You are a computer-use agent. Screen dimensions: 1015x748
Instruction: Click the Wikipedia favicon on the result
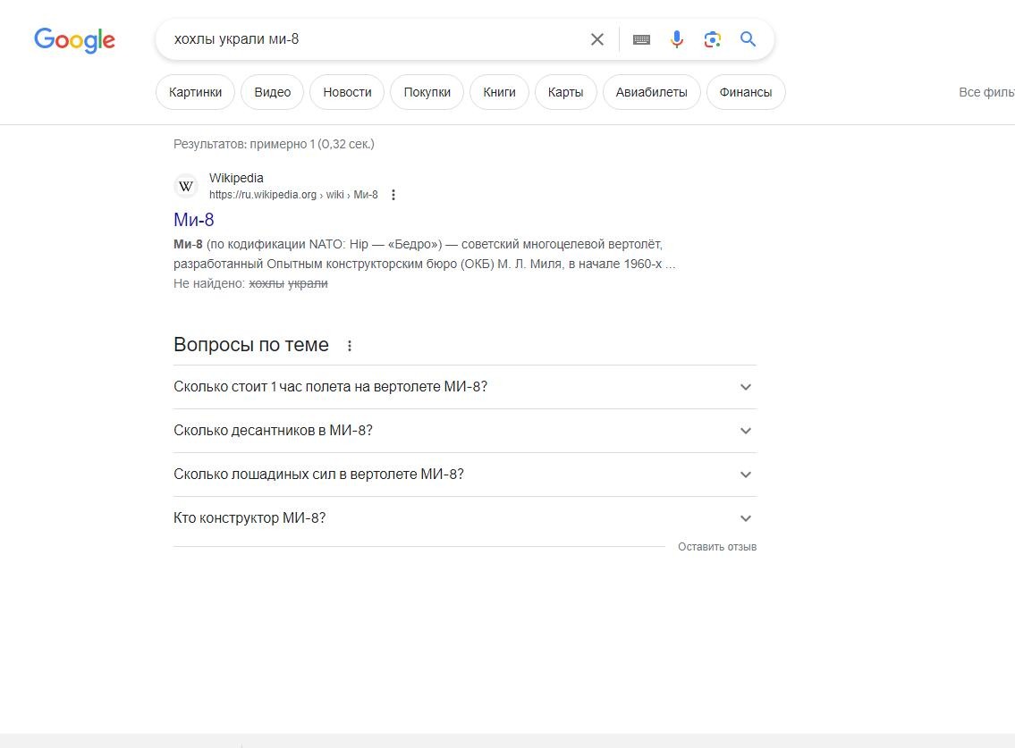coord(186,187)
